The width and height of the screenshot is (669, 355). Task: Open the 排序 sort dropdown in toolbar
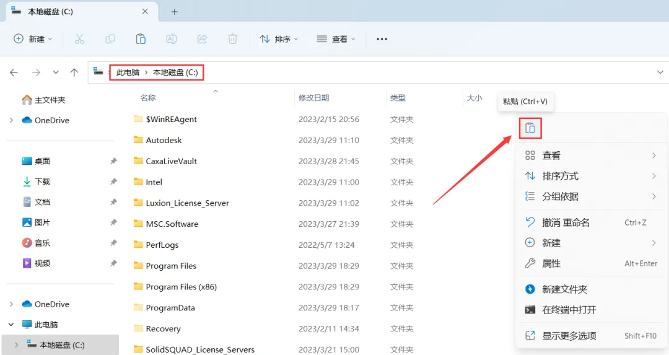click(279, 39)
